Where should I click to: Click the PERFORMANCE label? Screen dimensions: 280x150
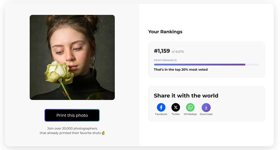click(165, 60)
